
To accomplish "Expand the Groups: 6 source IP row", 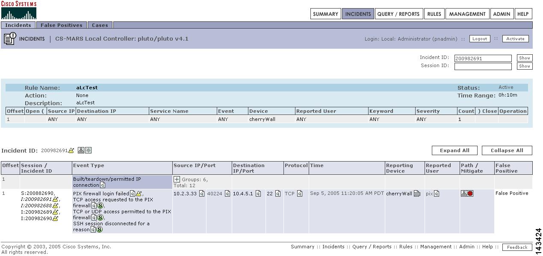I will pyautogui.click(x=177, y=179).
